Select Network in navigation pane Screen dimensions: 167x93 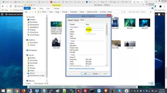(32, 81)
